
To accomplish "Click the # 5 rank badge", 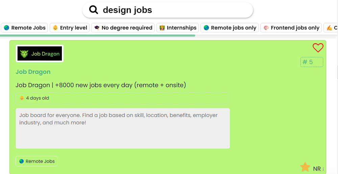I will tap(311, 62).
